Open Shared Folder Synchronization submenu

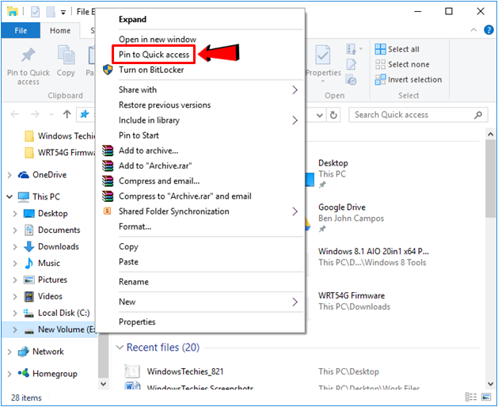pos(202,211)
